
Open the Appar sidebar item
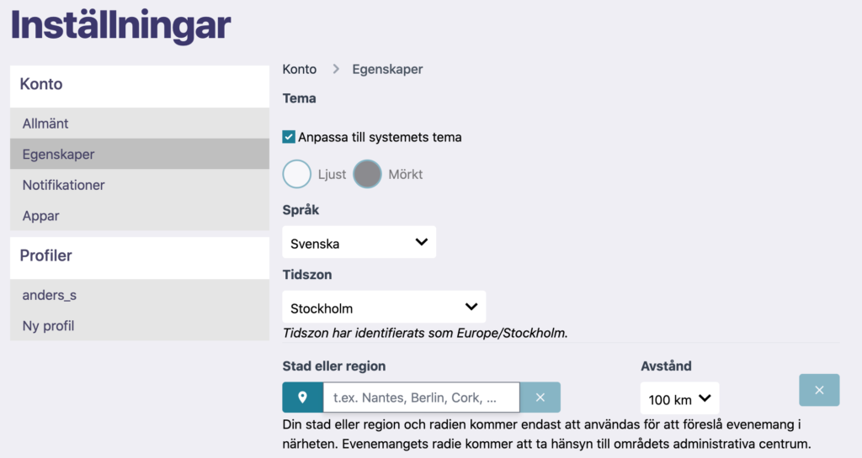(x=140, y=216)
